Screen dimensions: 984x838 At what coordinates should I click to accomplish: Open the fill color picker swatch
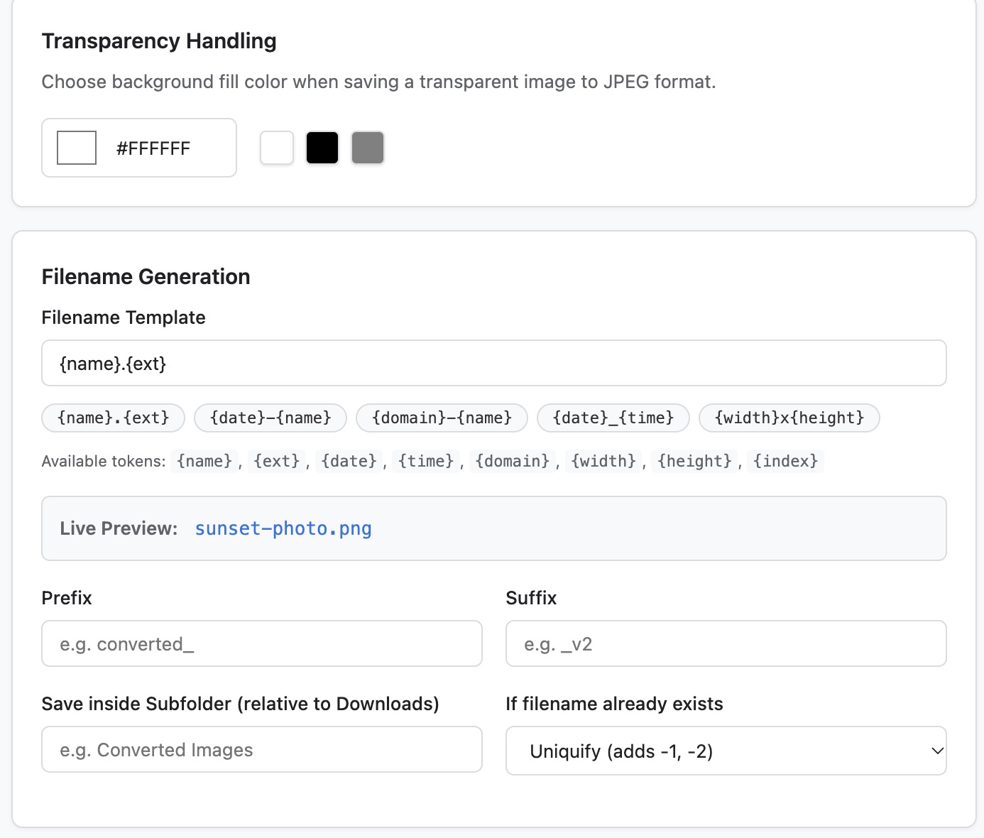click(x=77, y=148)
